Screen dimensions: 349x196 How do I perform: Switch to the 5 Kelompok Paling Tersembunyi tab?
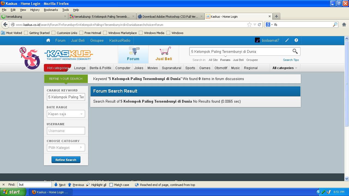[x=102, y=16]
